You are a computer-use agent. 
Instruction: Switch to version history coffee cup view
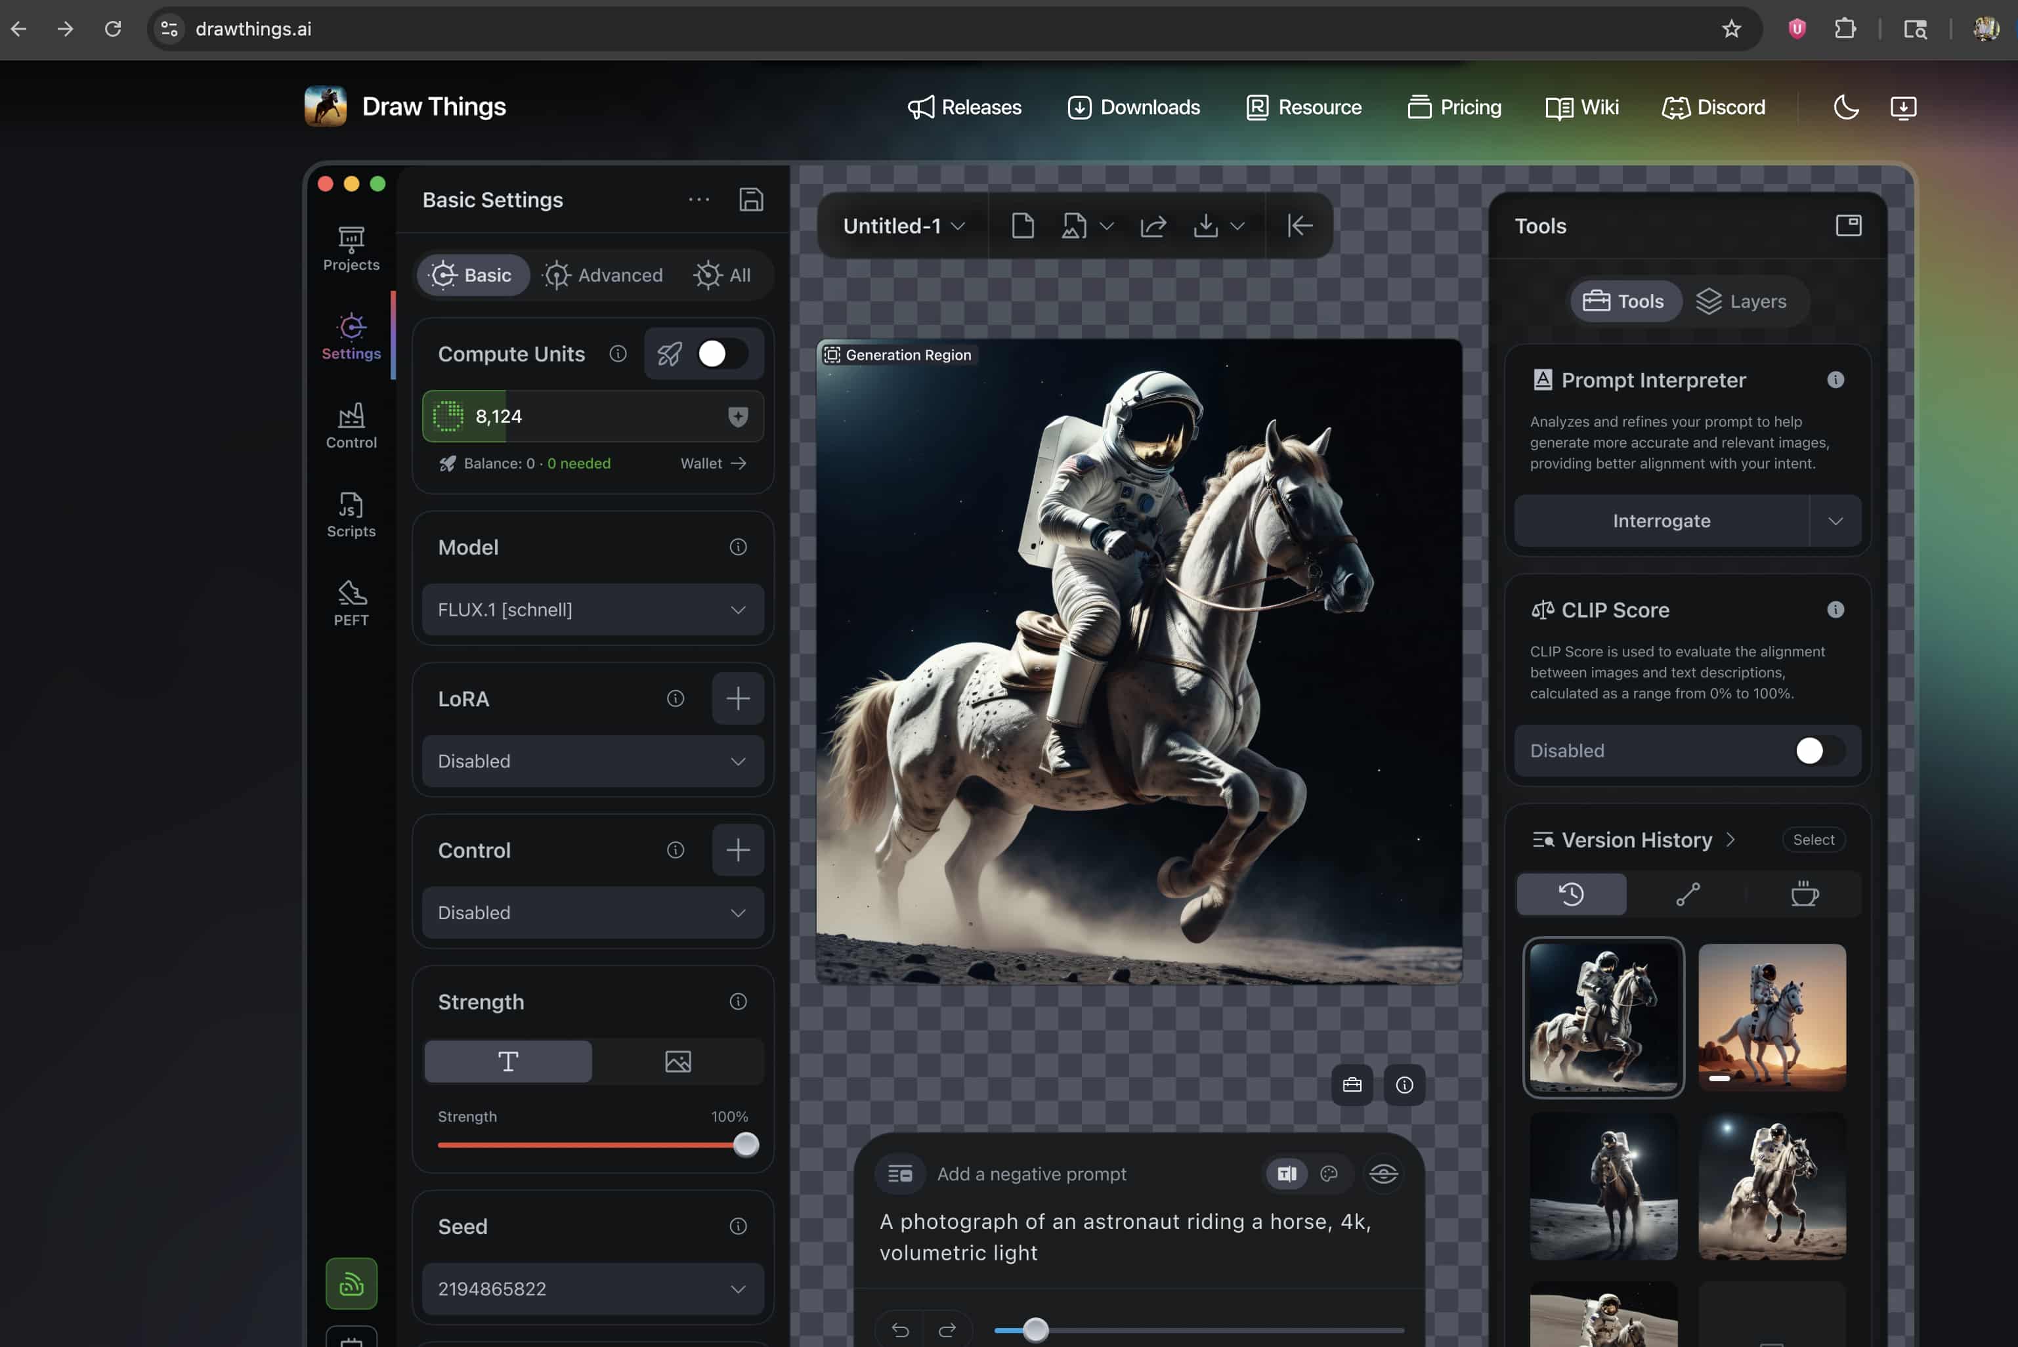1804,894
